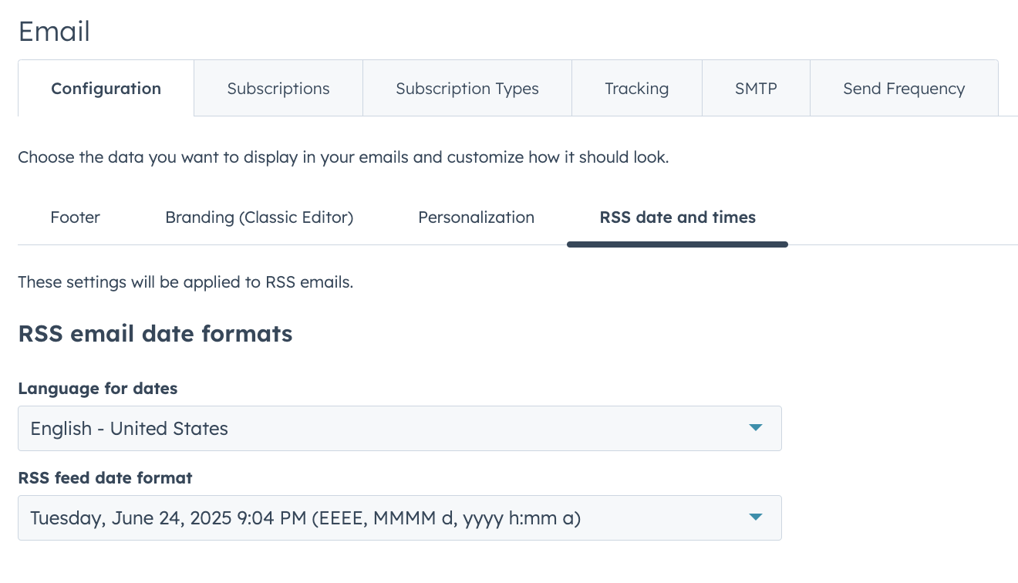Switch to the Footer sub-tab
The height and width of the screenshot is (583, 1018).
coord(75,217)
